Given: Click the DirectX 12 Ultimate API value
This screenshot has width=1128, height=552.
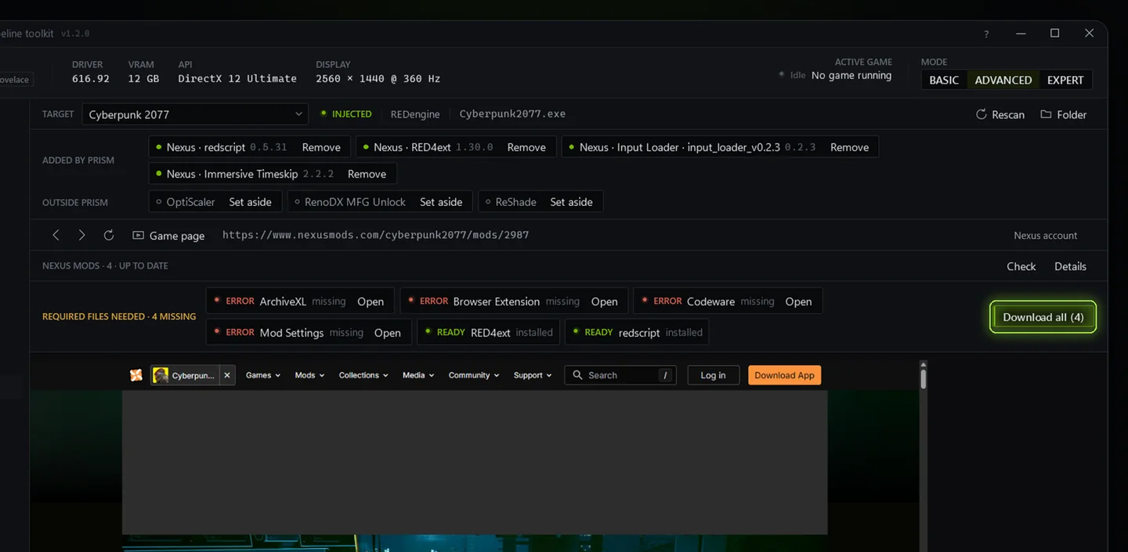Looking at the screenshot, I should click(x=237, y=78).
